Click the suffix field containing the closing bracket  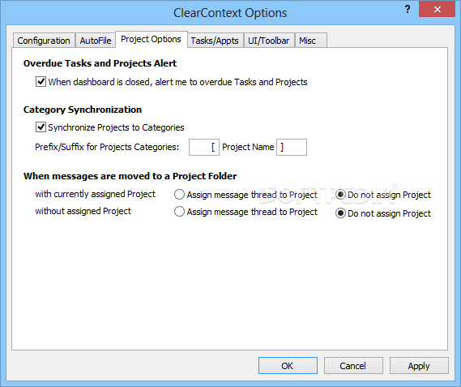[x=292, y=147]
